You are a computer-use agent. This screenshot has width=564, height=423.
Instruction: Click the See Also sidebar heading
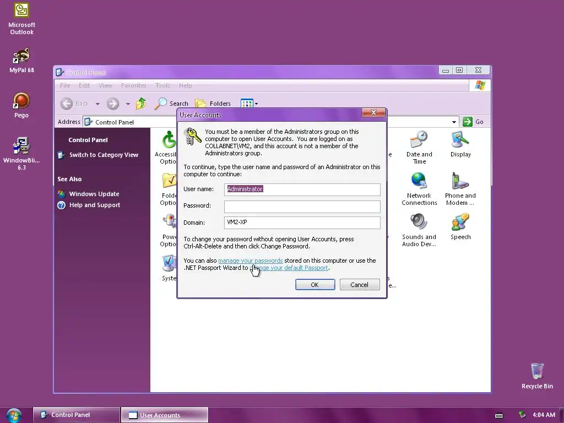[x=69, y=179]
